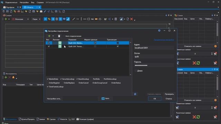This screenshot has height=124, width=221.
Task: Open the Настройки menu
Action: click(x=24, y=2)
